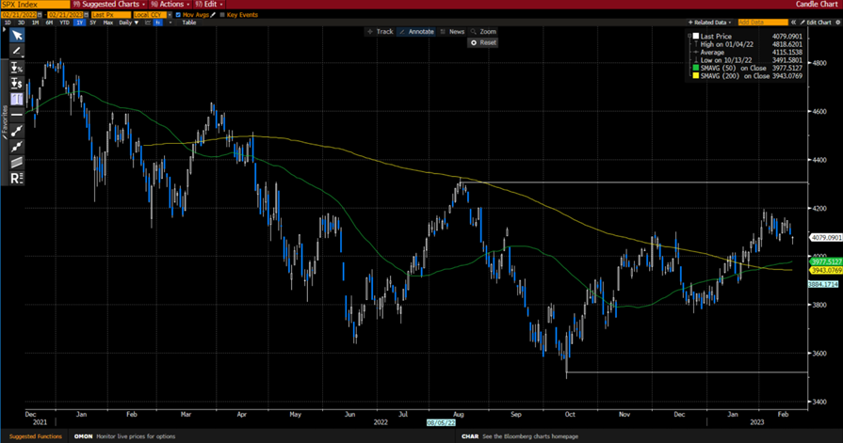Select the 1Y range

click(79, 23)
